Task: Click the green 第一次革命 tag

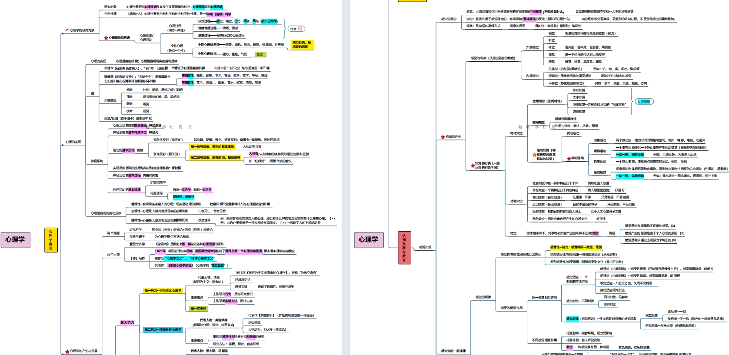Action: pos(198,309)
